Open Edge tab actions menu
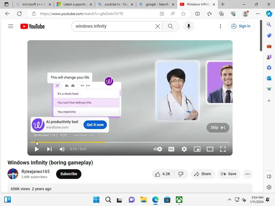 coord(6,4)
